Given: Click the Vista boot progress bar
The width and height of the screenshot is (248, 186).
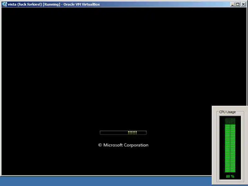Looking at the screenshot, I should pos(123,133).
